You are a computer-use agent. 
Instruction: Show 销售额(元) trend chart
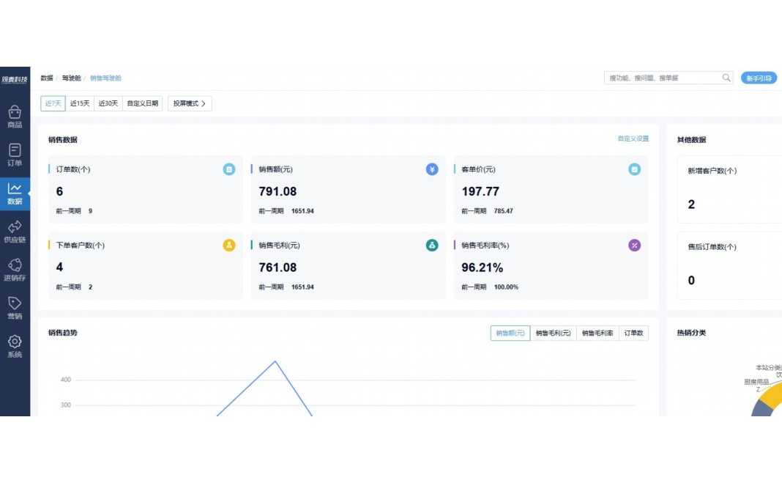(510, 333)
